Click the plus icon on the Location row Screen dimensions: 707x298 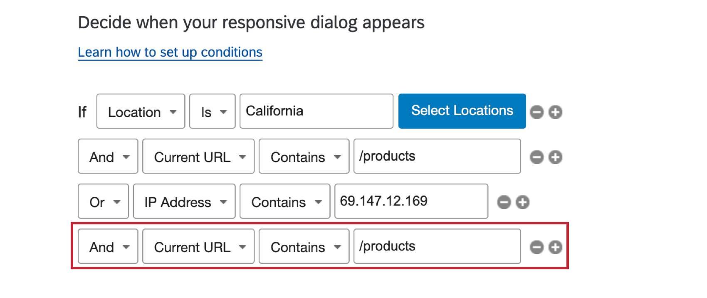click(556, 112)
